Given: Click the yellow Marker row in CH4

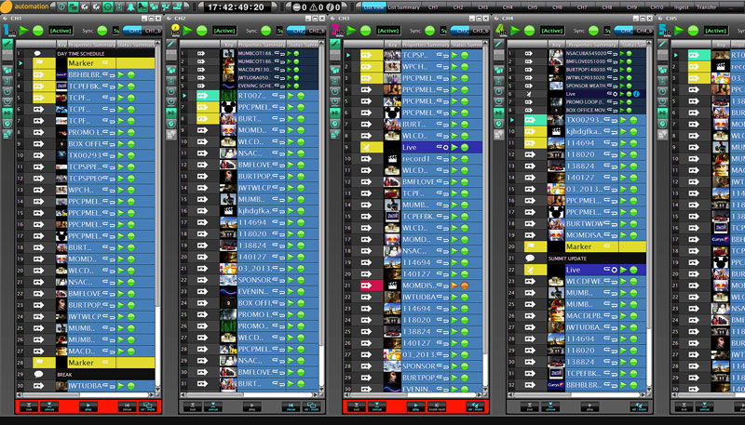Looking at the screenshot, I should (592, 246).
